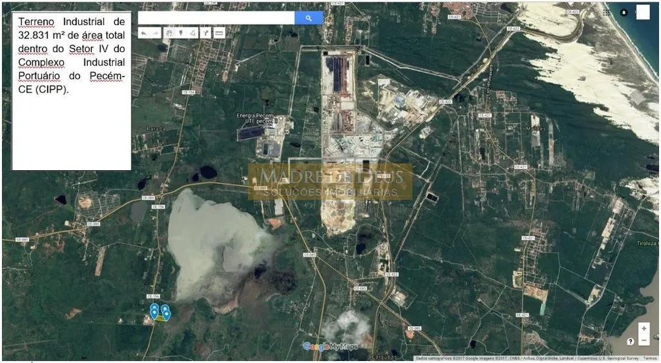
Task: Open the notifications bell
Action: pyautogui.click(x=625, y=13)
